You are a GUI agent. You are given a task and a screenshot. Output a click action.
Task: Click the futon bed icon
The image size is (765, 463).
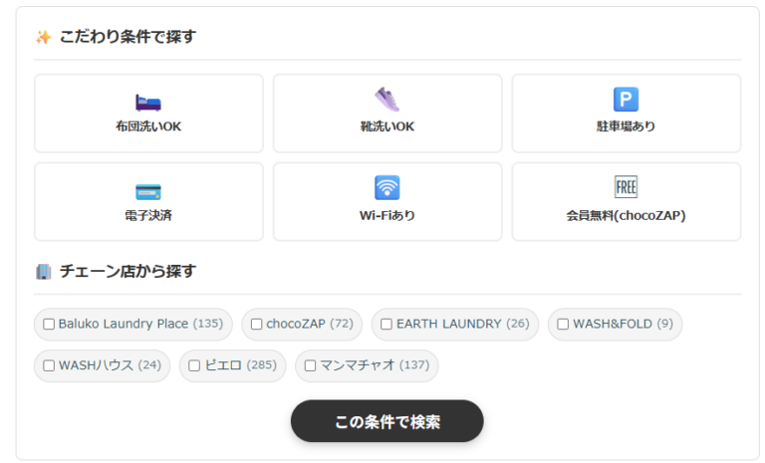[x=148, y=102]
